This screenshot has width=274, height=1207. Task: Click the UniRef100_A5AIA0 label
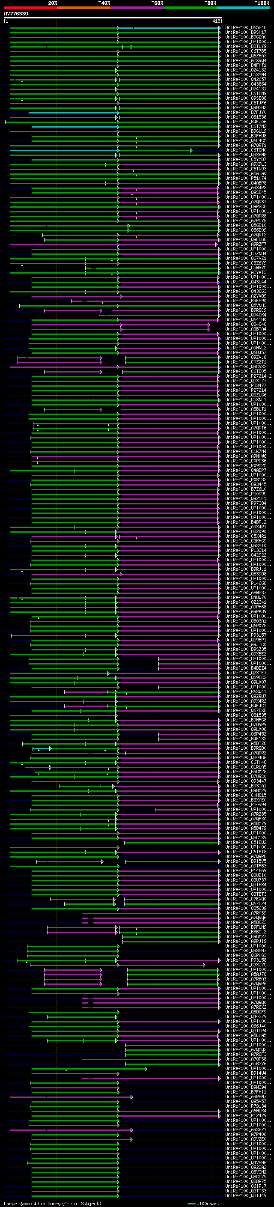[x=246, y=173]
